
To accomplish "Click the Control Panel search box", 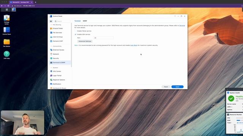I will pyautogui.click(x=62, y=21).
